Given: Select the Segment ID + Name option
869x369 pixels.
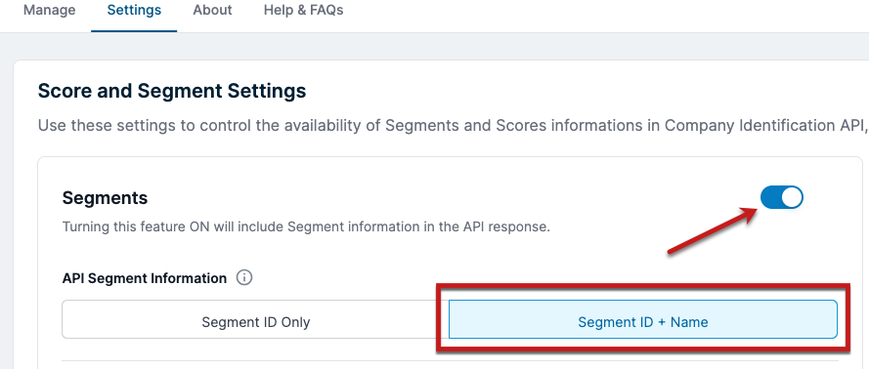Looking at the screenshot, I should (x=643, y=322).
